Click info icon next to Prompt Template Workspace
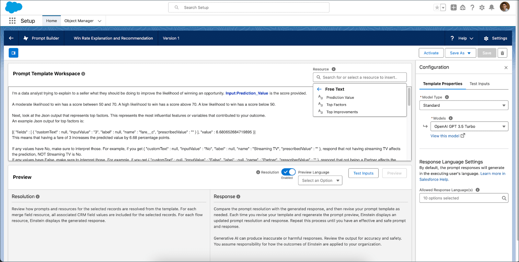The width and height of the screenshot is (519, 262). (83, 74)
